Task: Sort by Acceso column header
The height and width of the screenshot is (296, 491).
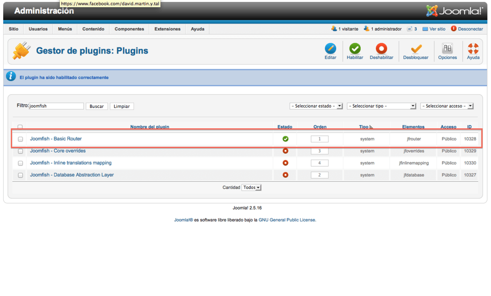Action: [449, 127]
